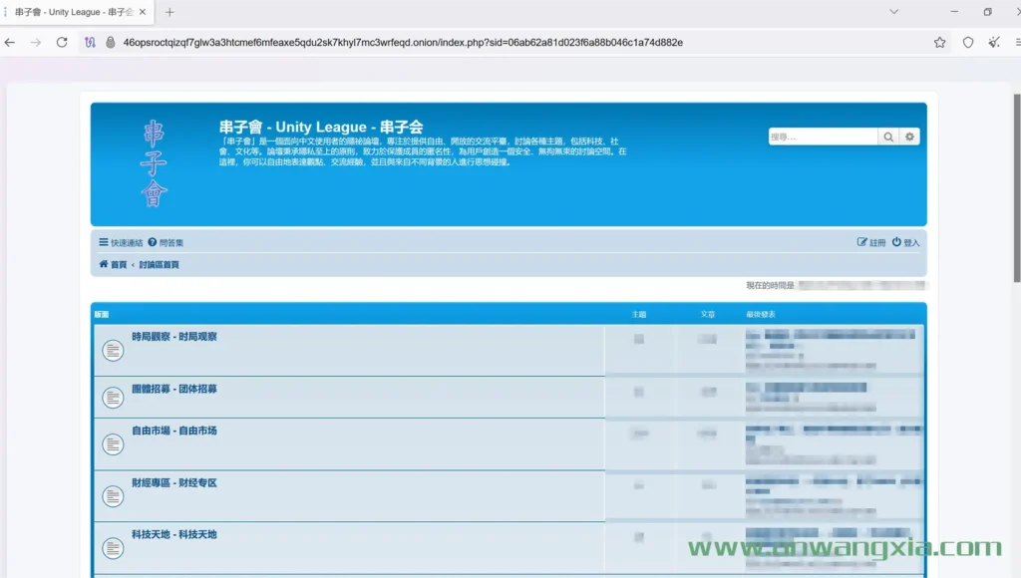
Task: Click the 註冊 register link
Action: click(871, 243)
